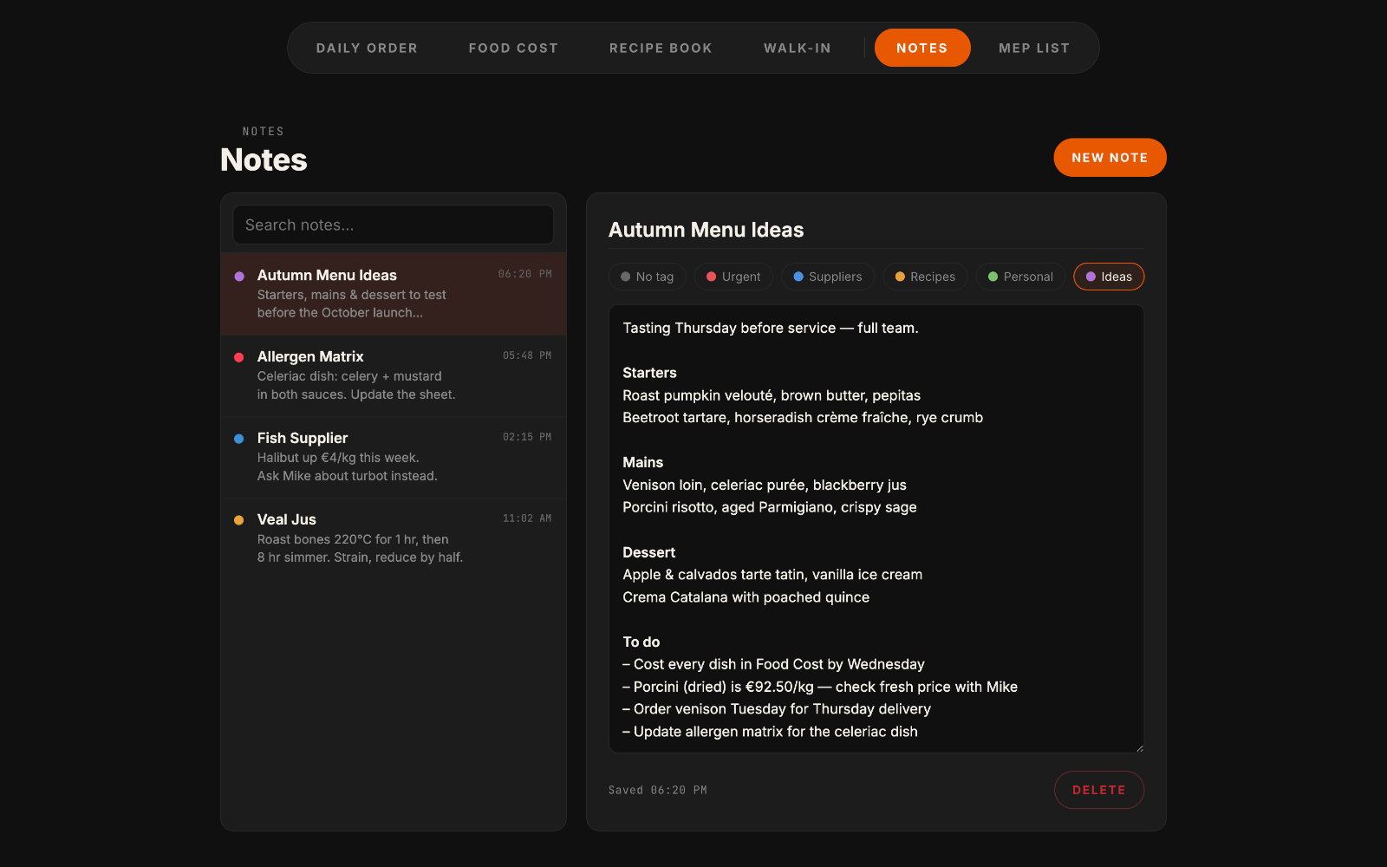Open the MEP List tab
The width and height of the screenshot is (1387, 867).
(x=1034, y=48)
